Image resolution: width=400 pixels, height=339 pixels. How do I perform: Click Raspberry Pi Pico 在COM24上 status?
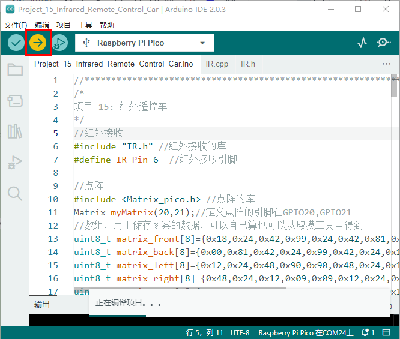pos(306,332)
